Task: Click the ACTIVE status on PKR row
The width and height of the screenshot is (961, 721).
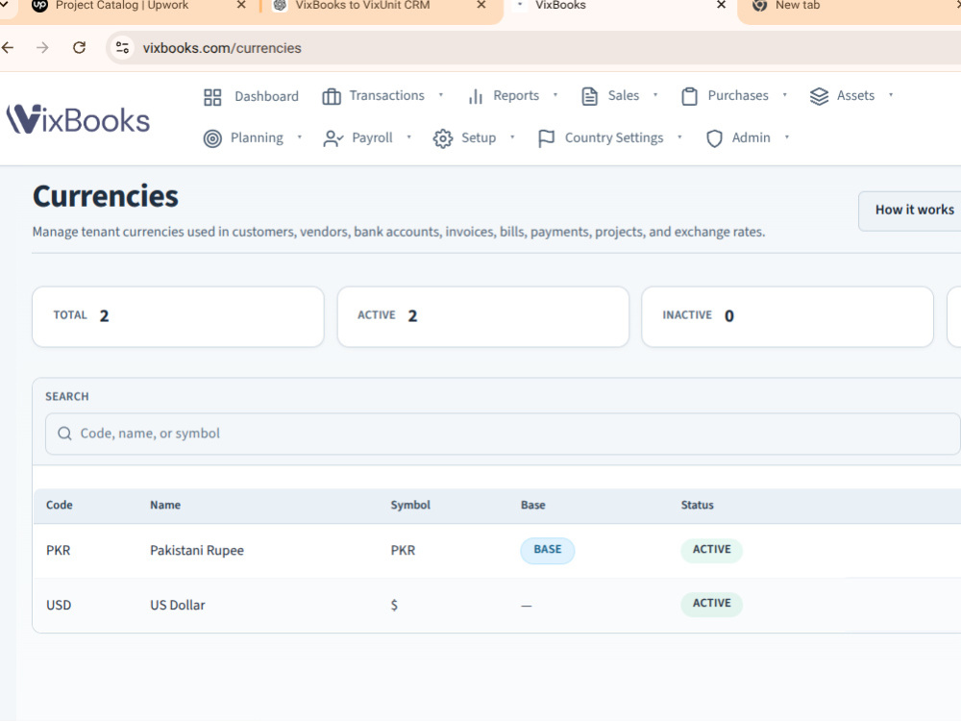Action: [711, 550]
